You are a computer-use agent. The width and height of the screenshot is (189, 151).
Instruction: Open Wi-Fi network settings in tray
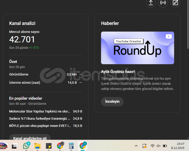[153, 146]
